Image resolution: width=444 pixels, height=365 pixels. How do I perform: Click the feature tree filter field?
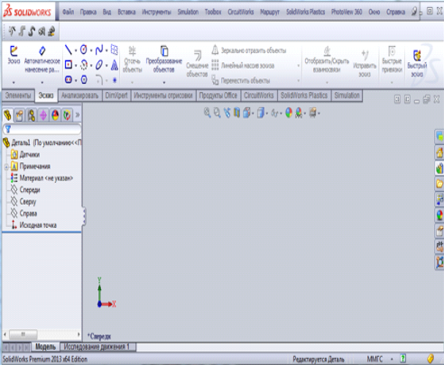click(x=42, y=129)
